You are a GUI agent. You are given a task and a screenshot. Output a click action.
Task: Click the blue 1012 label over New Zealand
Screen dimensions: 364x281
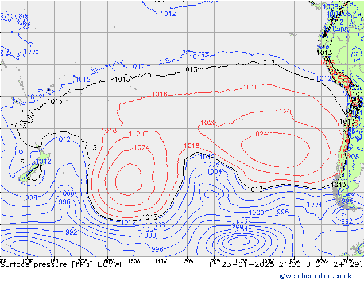click(44, 161)
